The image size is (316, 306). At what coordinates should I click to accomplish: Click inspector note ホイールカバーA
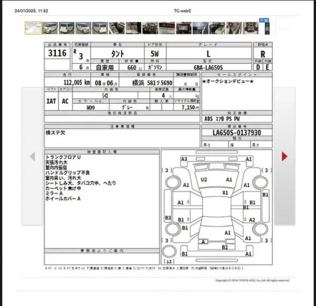tap(63, 199)
